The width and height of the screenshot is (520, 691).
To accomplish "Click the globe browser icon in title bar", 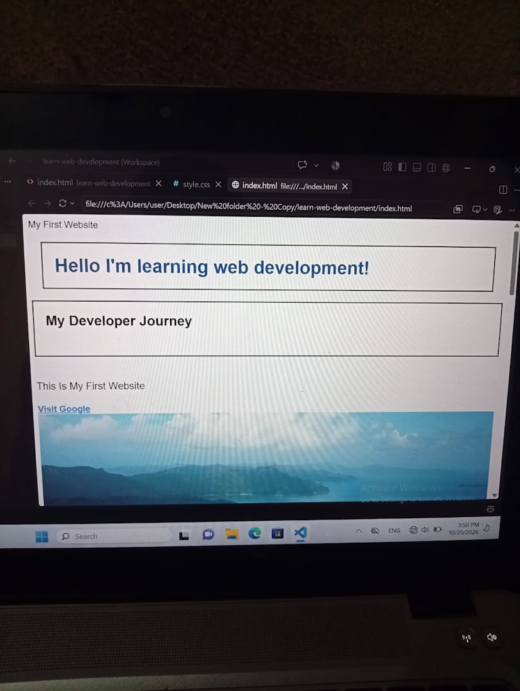I will pyautogui.click(x=446, y=168).
